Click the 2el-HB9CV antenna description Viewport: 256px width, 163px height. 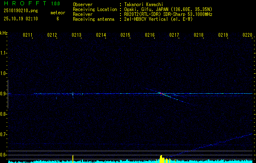click(x=158, y=19)
